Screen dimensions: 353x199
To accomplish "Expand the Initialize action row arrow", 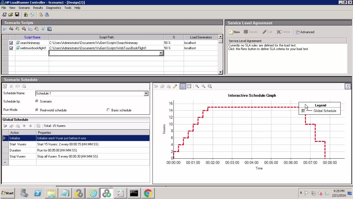I will pos(4,138).
